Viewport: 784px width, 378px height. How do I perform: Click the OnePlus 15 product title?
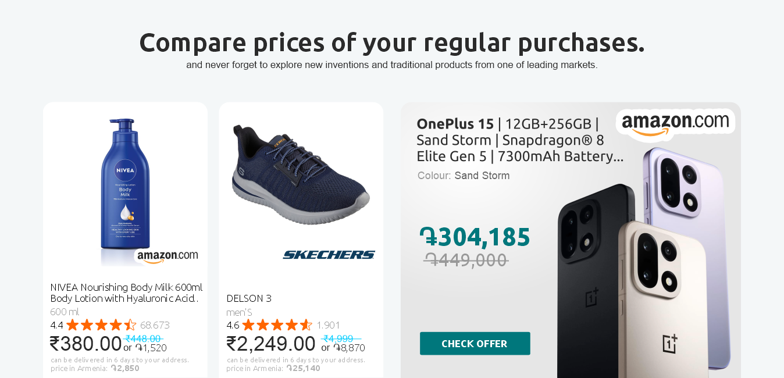519,140
